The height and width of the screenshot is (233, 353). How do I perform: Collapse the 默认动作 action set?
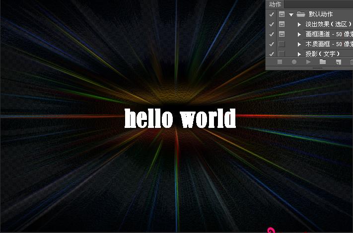pyautogui.click(x=291, y=15)
